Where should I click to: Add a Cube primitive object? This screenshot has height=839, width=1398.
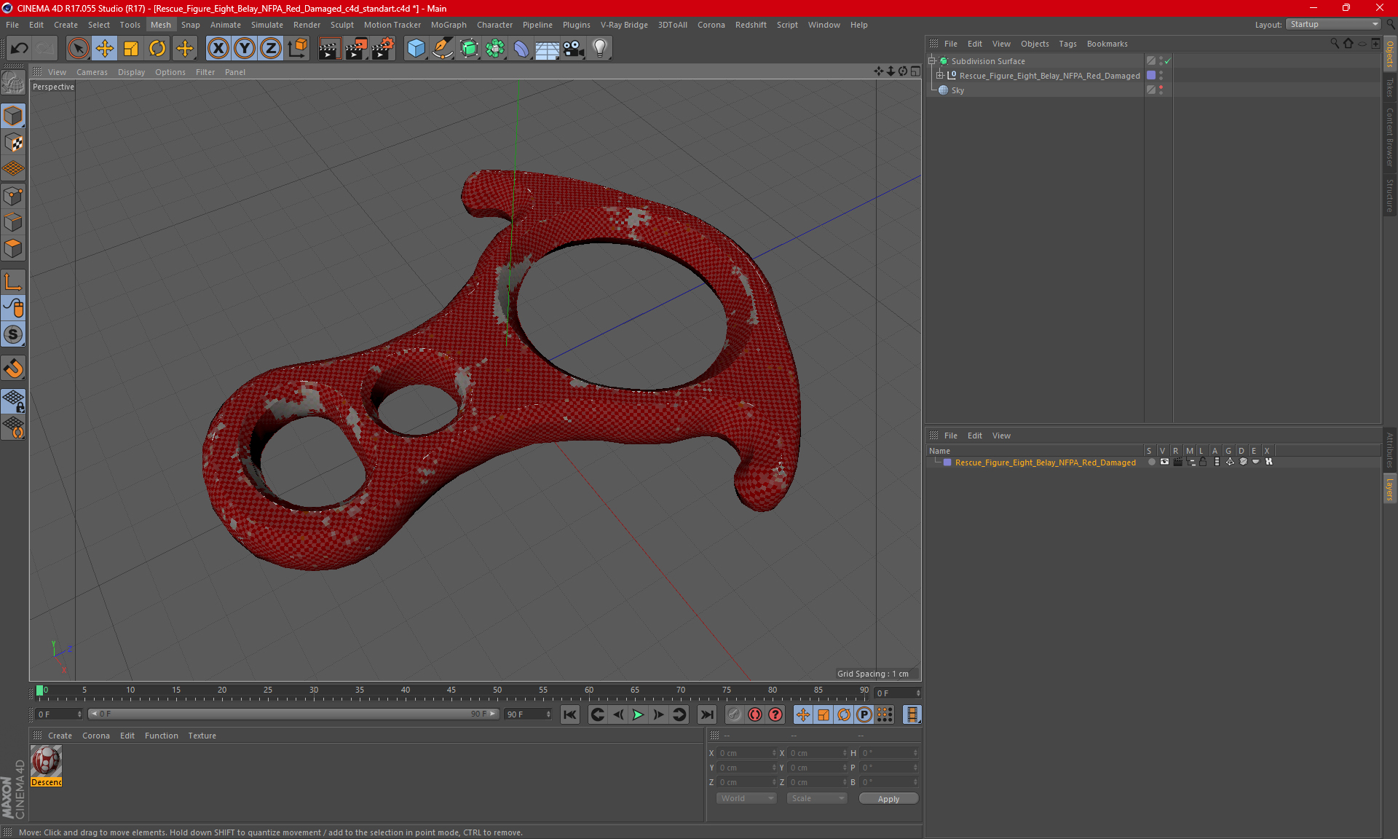[x=416, y=49]
